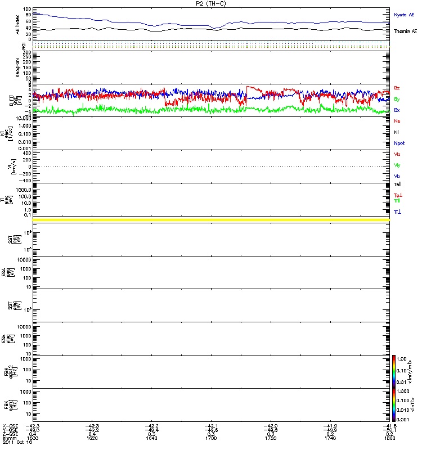
Task: Click the FBK edc12 [Hz] axis title
Action: click(x=10, y=371)
